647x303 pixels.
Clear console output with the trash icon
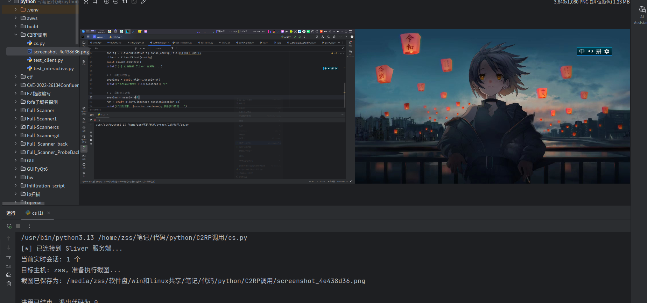coord(9,284)
